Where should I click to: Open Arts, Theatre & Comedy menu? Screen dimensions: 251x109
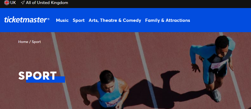(115, 21)
